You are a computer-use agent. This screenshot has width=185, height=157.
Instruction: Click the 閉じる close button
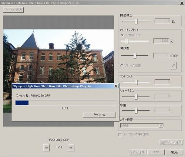pos(174,152)
